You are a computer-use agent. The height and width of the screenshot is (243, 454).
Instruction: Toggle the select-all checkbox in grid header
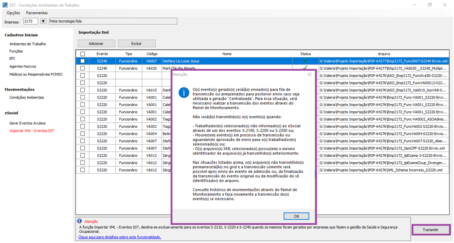pyautogui.click(x=83, y=54)
